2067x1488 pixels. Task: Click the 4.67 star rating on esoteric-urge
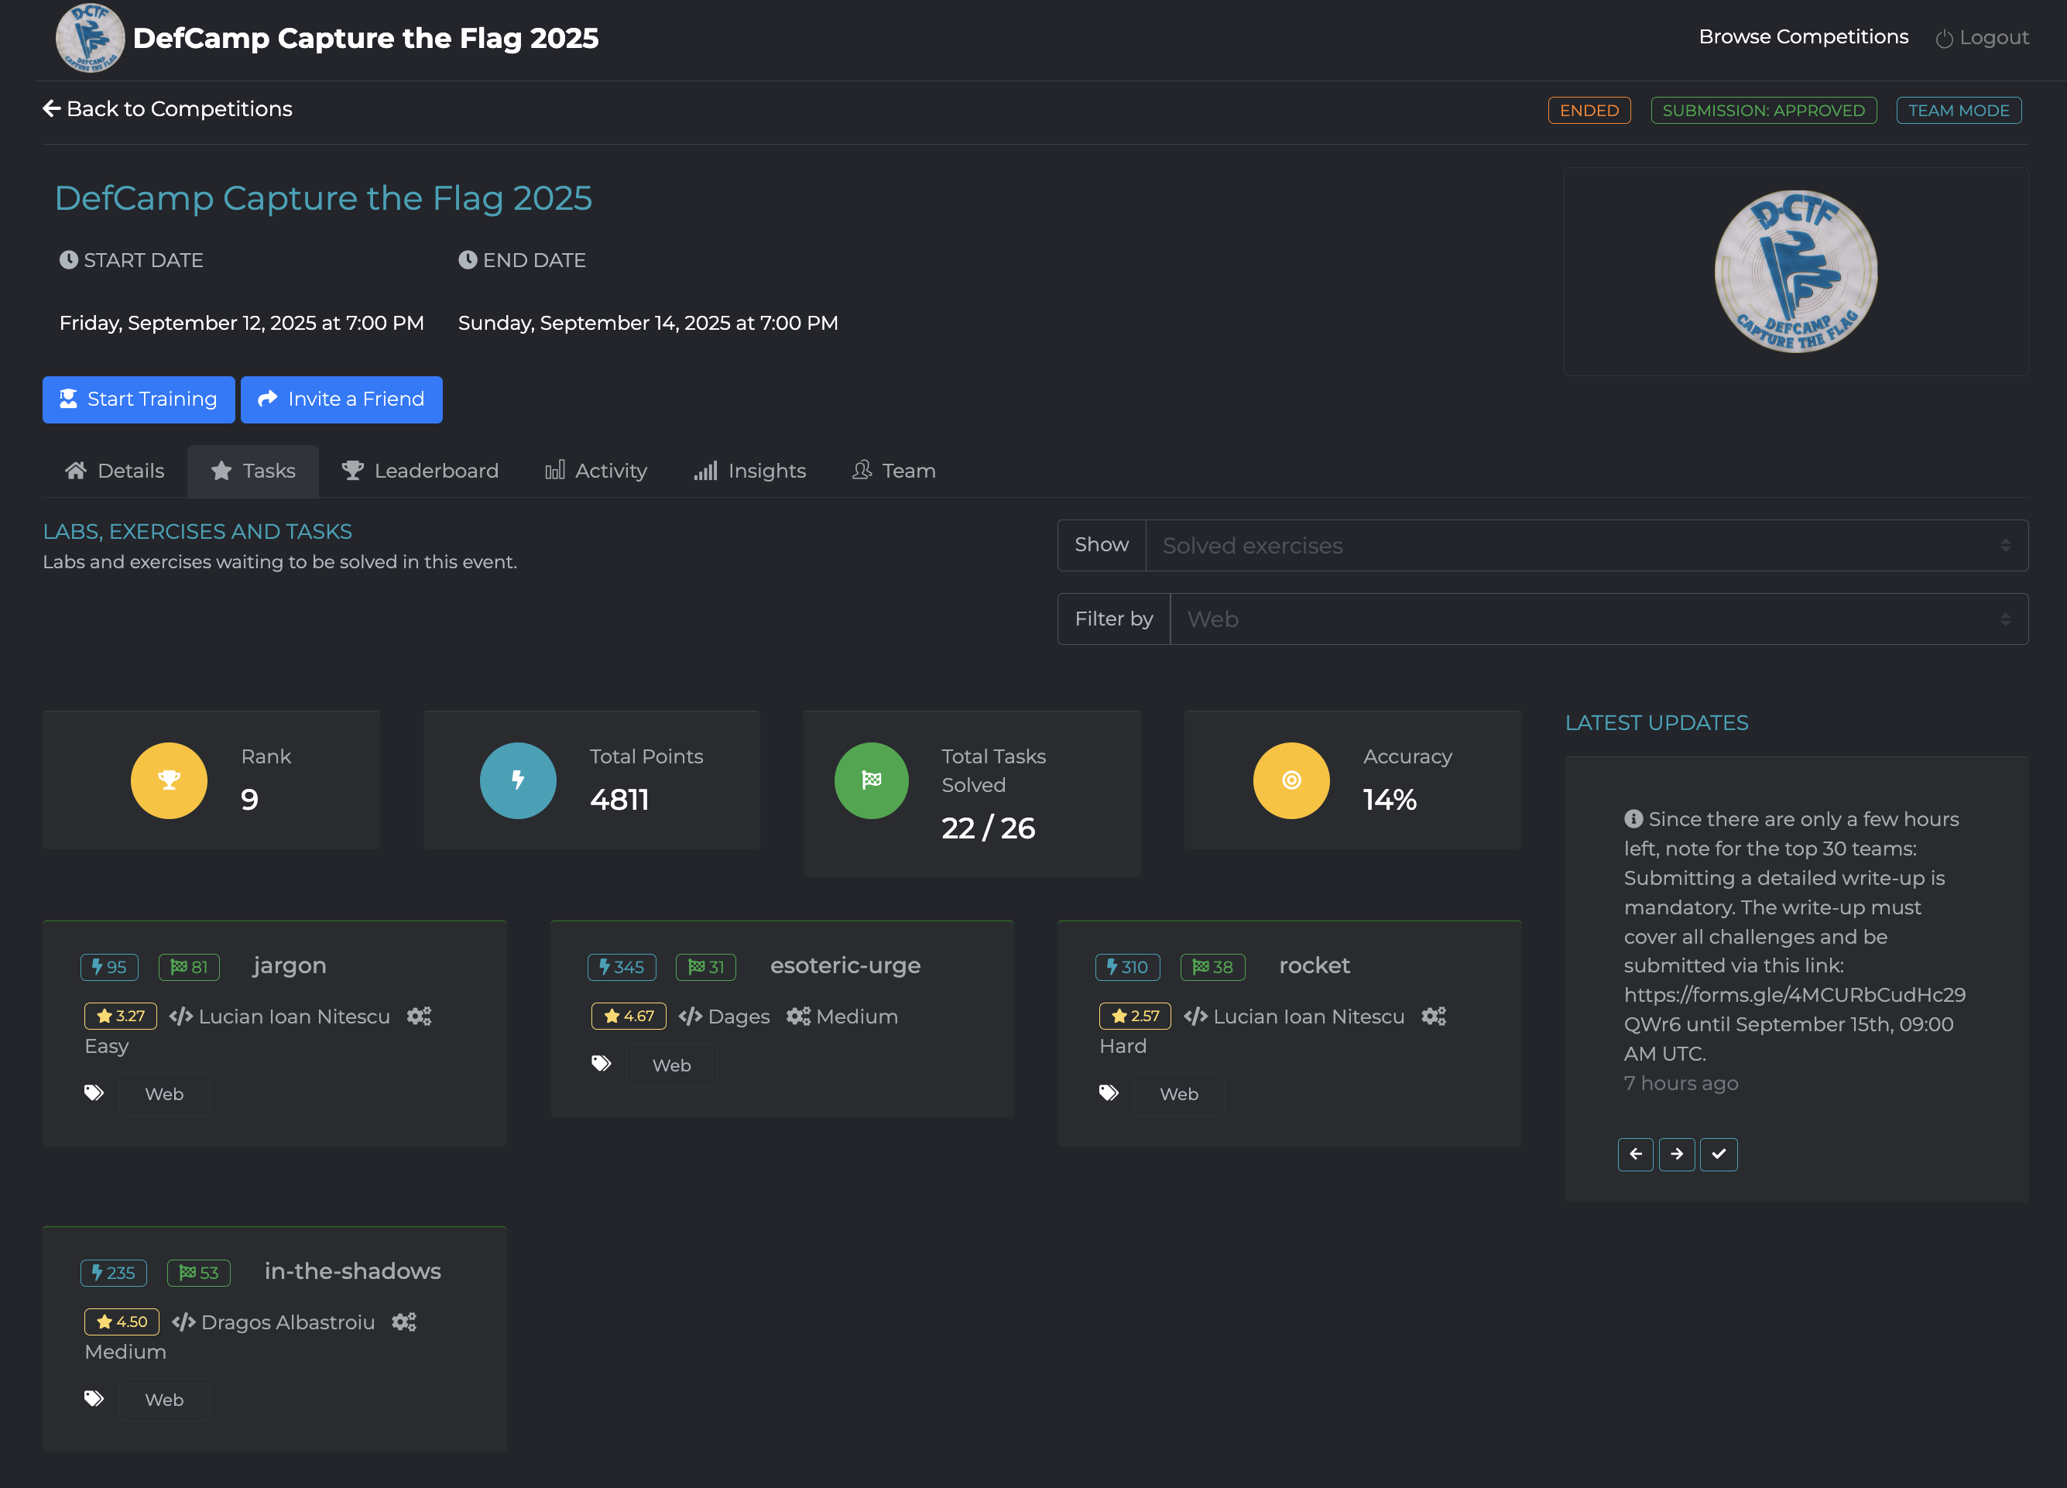pos(629,1015)
